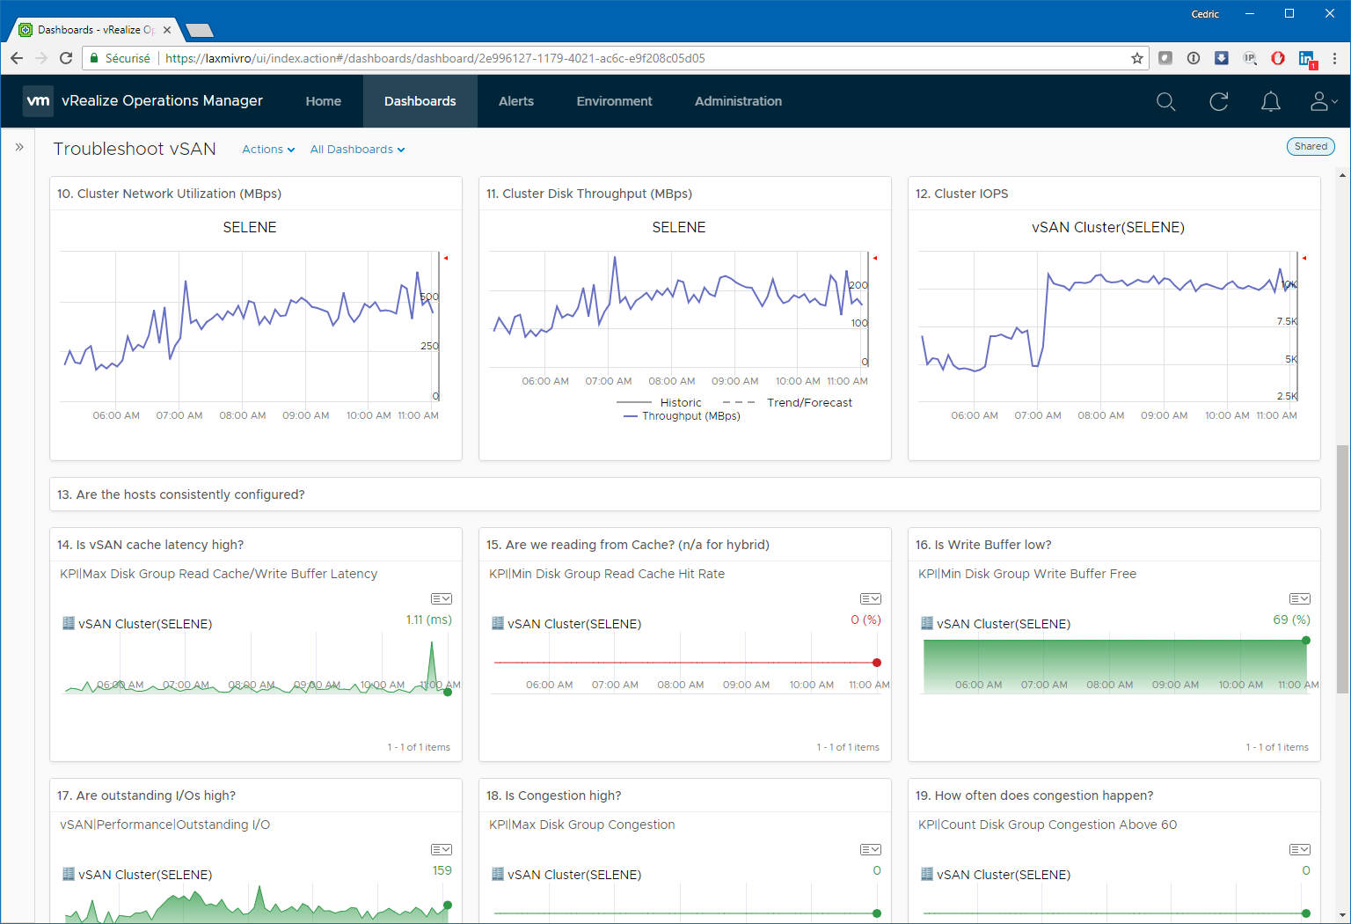The width and height of the screenshot is (1351, 924).
Task: Expand the left navigation panel chevron
Action: 19,147
